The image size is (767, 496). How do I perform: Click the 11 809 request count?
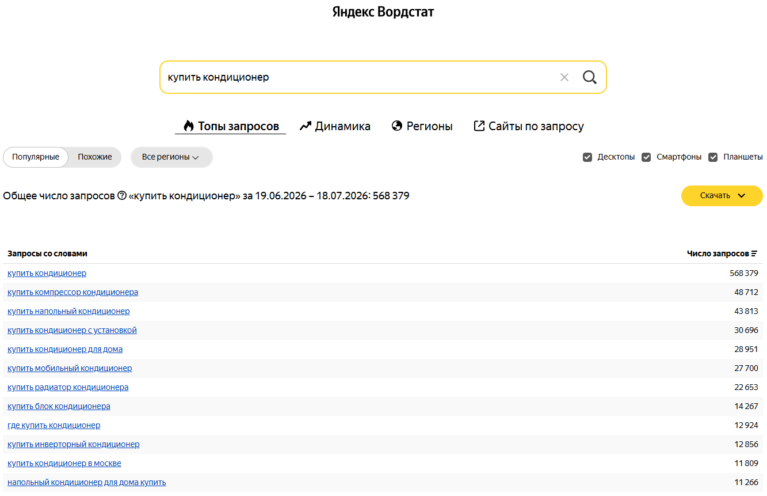(x=746, y=463)
